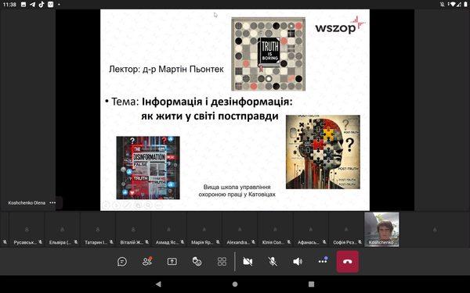This screenshot has height=293, width=470.
Task: Select the Koshchenko video thumbnail
Action: [x=381, y=229]
